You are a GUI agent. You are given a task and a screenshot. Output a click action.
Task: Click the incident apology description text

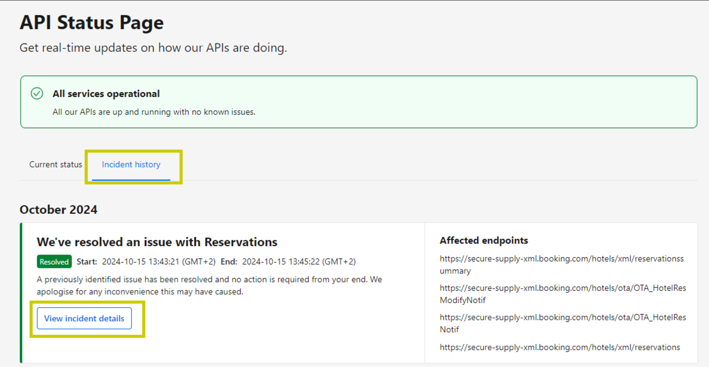coord(209,285)
